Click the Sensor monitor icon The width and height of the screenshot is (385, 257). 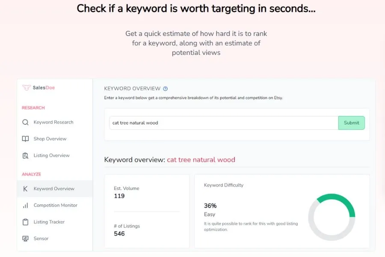(x=25, y=239)
